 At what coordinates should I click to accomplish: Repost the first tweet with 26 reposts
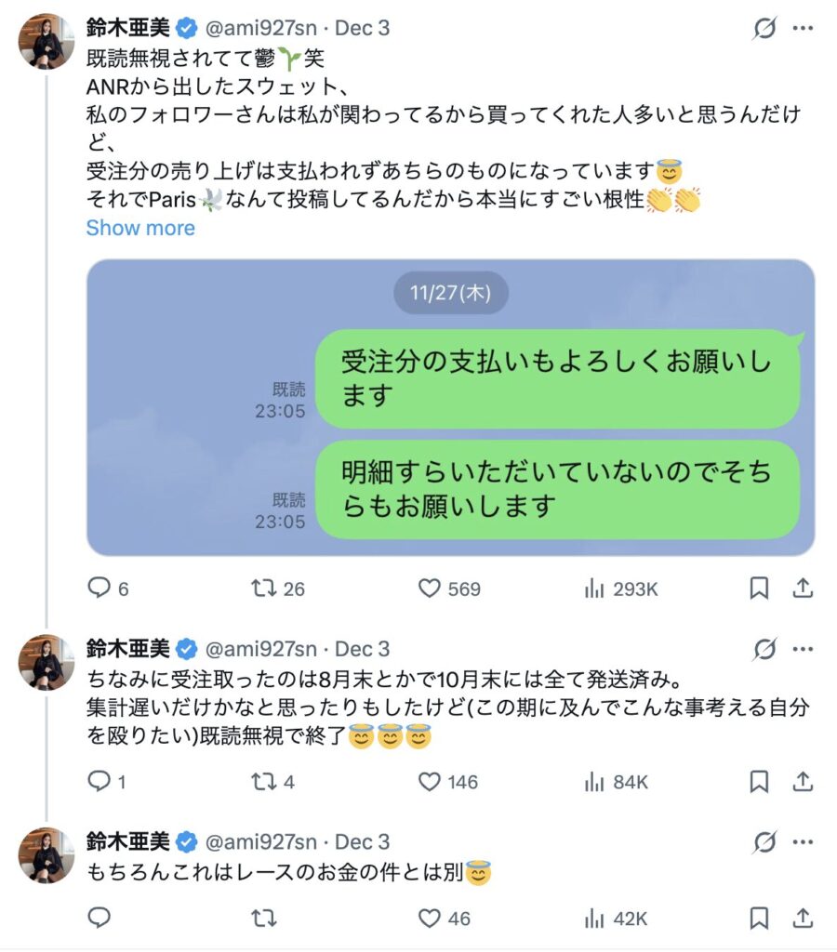pyautogui.click(x=264, y=588)
